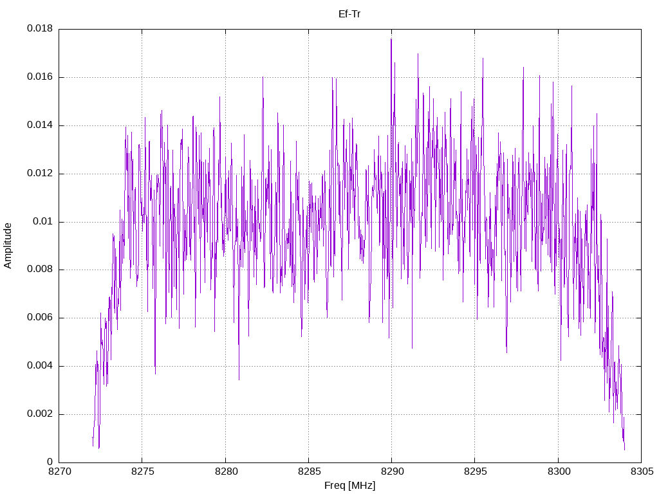Select y-axis tick value 0.008

(40, 270)
